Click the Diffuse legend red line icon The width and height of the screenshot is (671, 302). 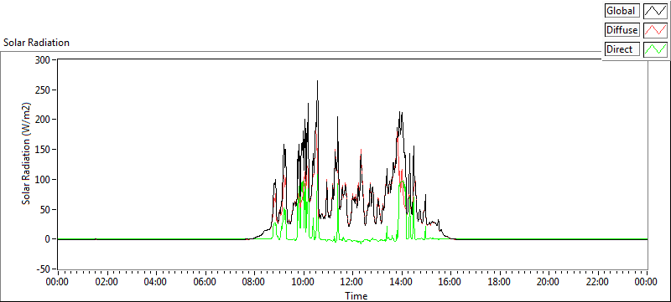656,30
